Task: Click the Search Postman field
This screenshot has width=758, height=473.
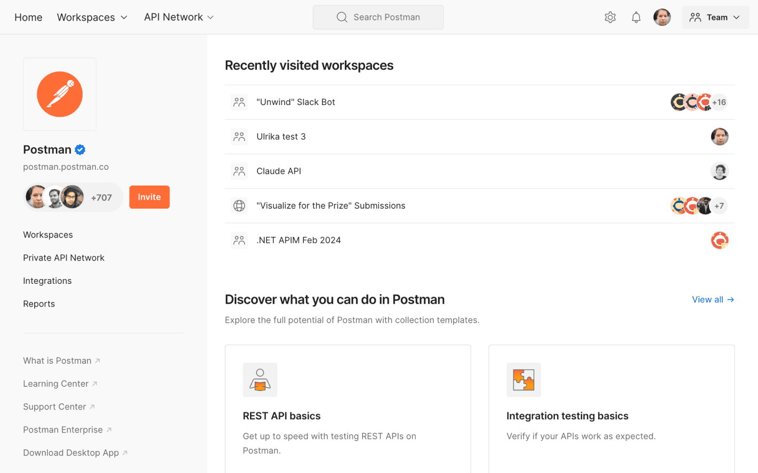Action: coord(378,17)
